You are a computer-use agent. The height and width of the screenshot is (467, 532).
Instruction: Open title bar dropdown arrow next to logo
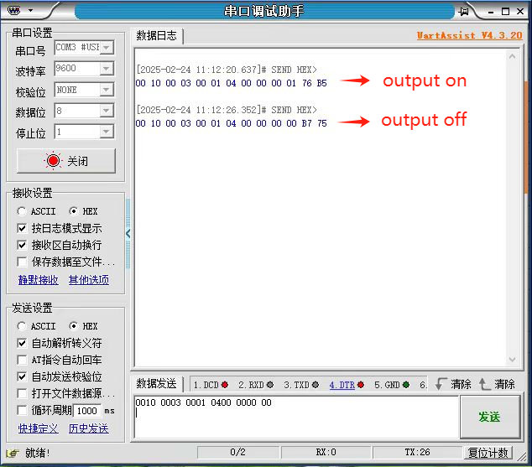click(30, 11)
